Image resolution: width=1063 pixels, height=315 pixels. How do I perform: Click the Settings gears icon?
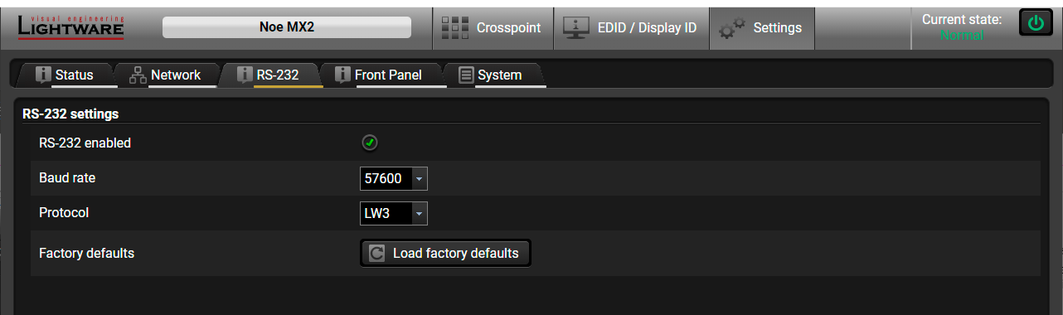tap(731, 28)
